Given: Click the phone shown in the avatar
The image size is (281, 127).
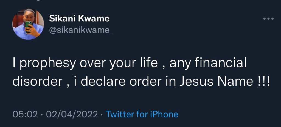Looking at the screenshot, I should coord(28,26).
